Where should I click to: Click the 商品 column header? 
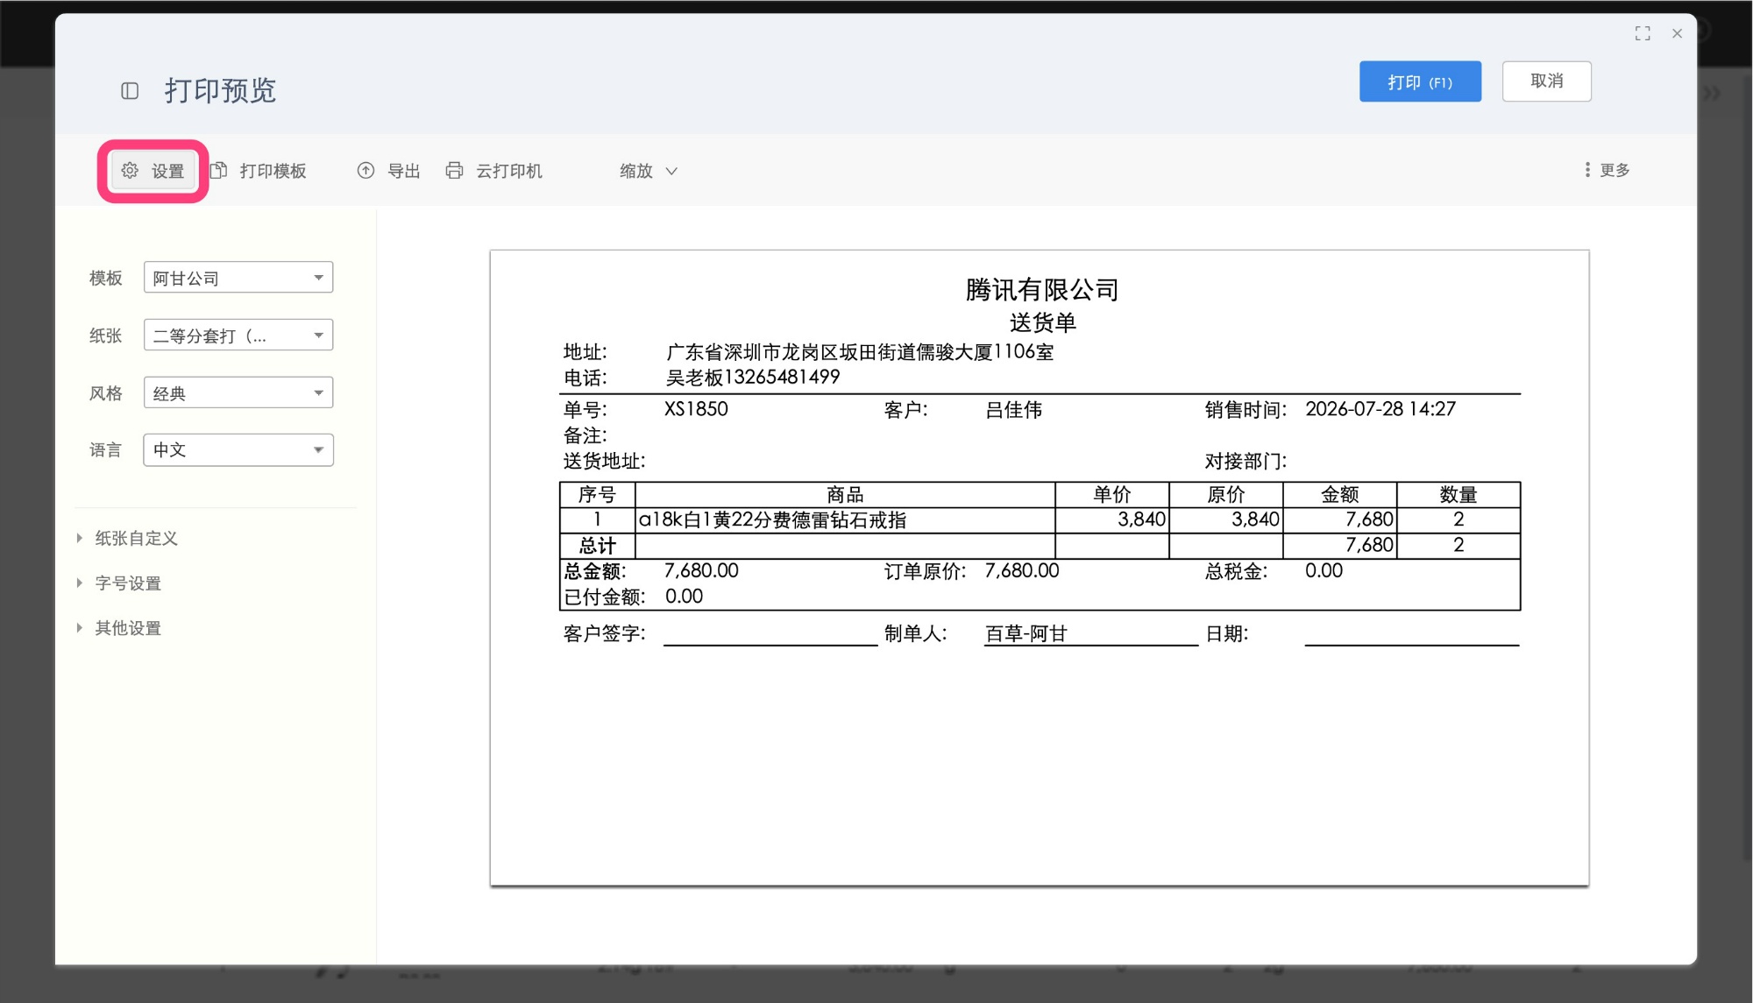(845, 495)
